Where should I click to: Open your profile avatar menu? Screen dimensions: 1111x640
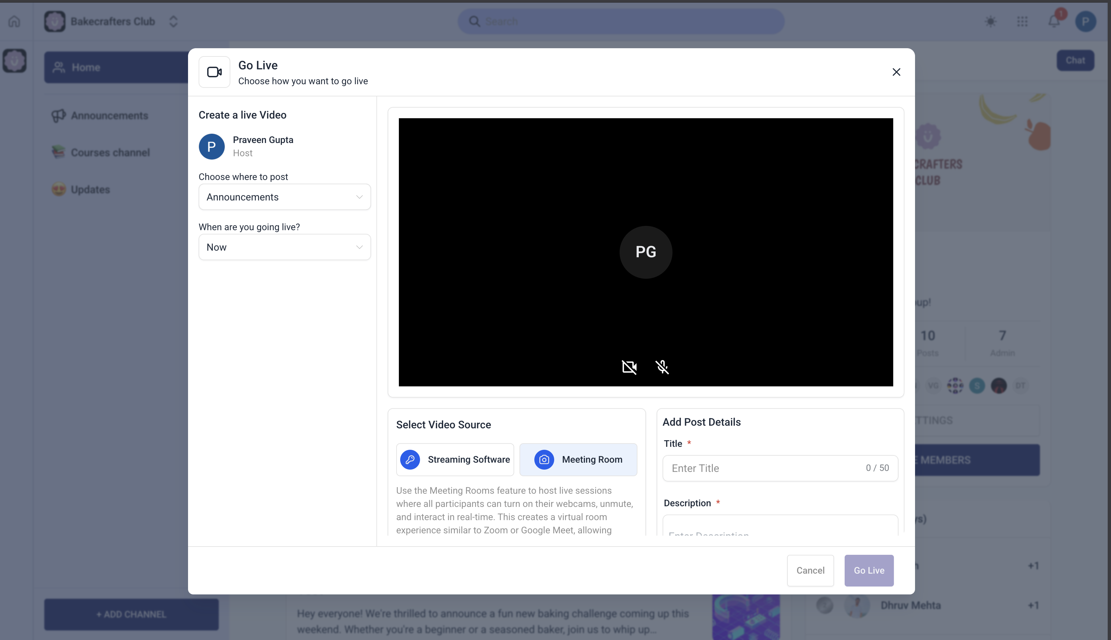click(x=1085, y=21)
